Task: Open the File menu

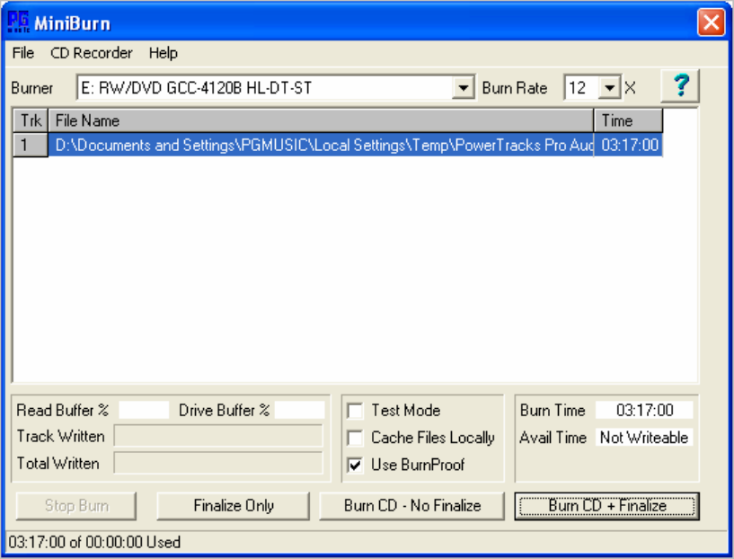Action: click(x=23, y=53)
